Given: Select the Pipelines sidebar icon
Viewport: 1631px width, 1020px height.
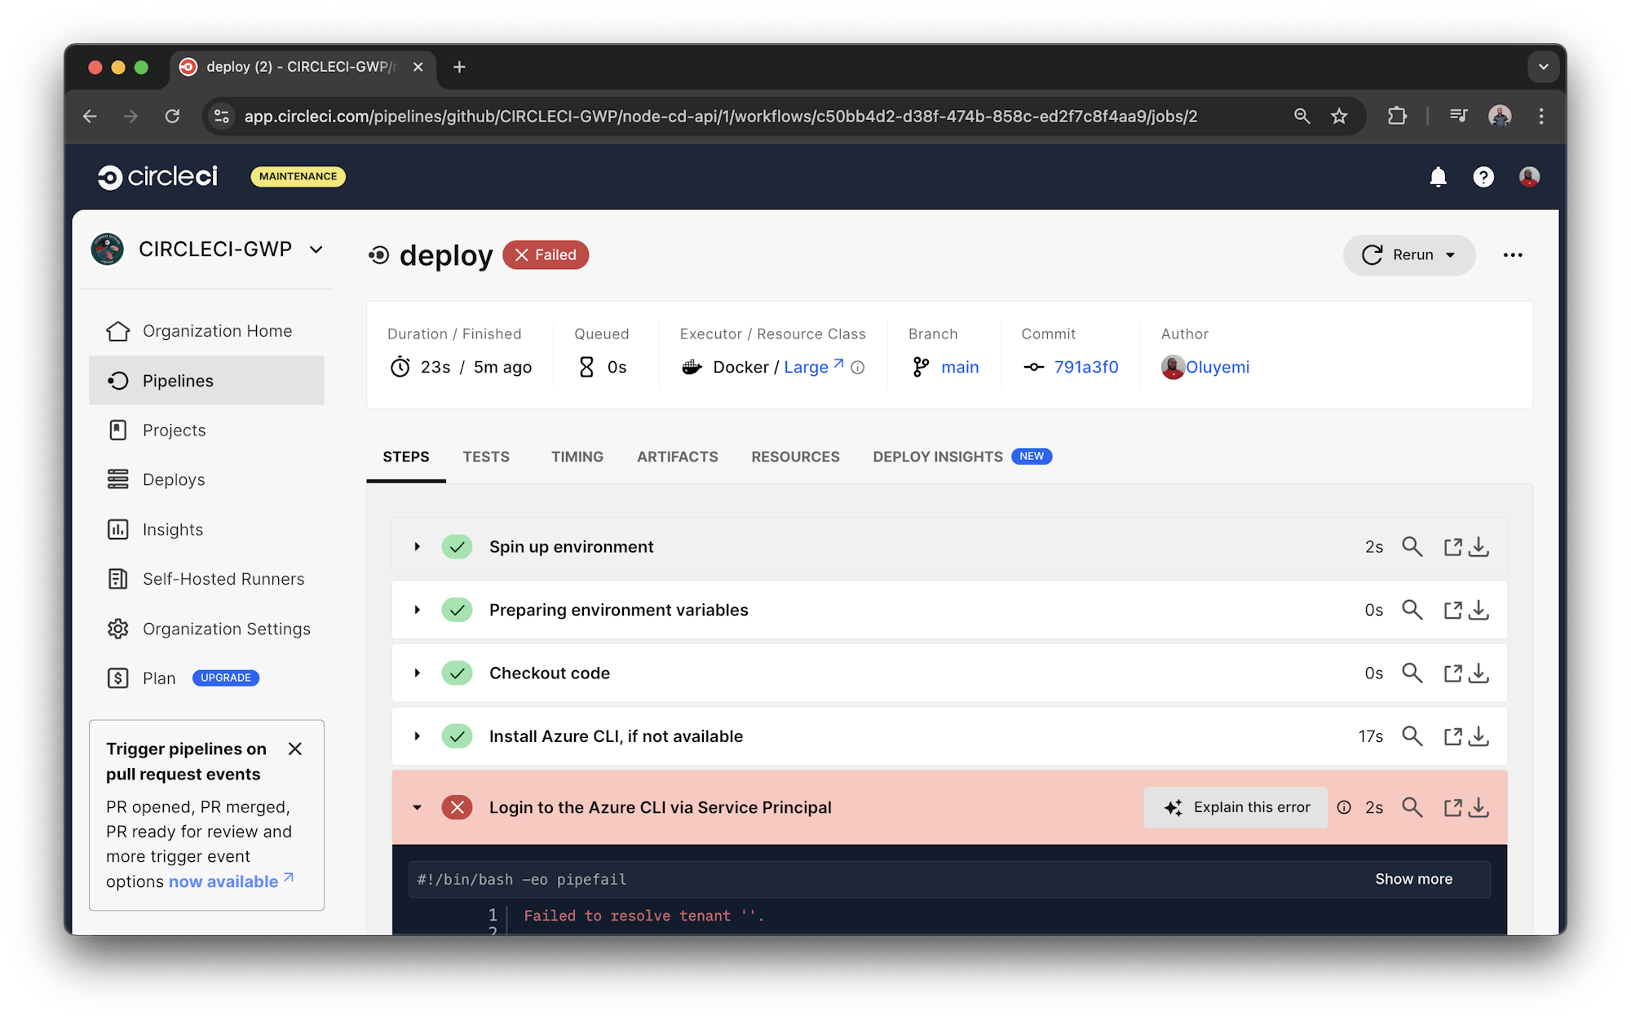Looking at the screenshot, I should (118, 380).
